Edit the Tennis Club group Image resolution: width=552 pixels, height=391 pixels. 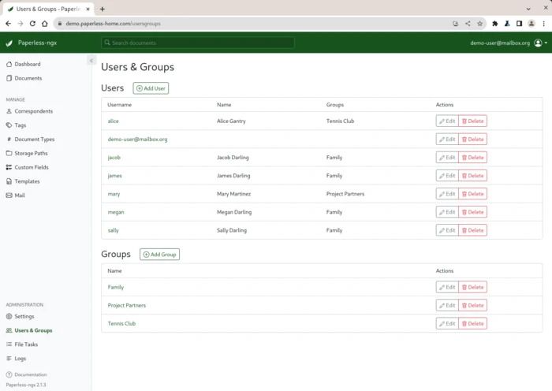(x=447, y=324)
